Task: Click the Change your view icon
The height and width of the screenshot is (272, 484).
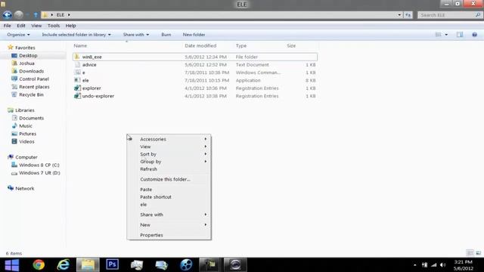Action: coord(438,35)
